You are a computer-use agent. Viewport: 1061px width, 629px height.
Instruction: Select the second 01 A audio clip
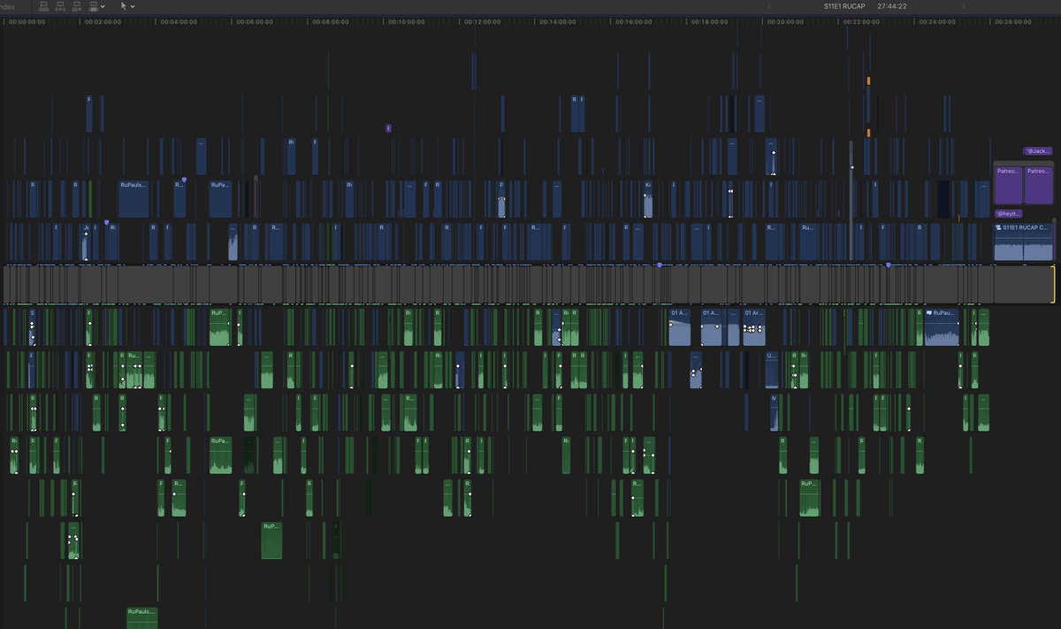[711, 326]
